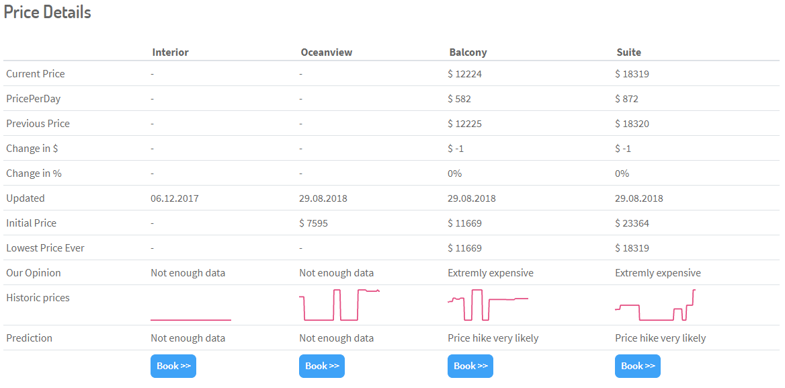Click Balcony opinion Extremly expensive

coord(491,273)
